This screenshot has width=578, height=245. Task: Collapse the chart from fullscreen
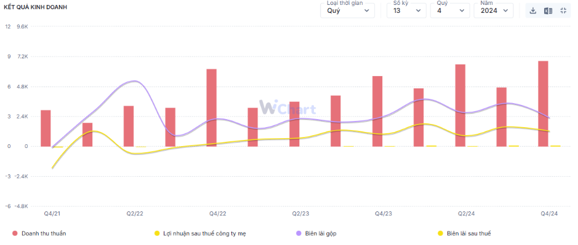click(563, 10)
